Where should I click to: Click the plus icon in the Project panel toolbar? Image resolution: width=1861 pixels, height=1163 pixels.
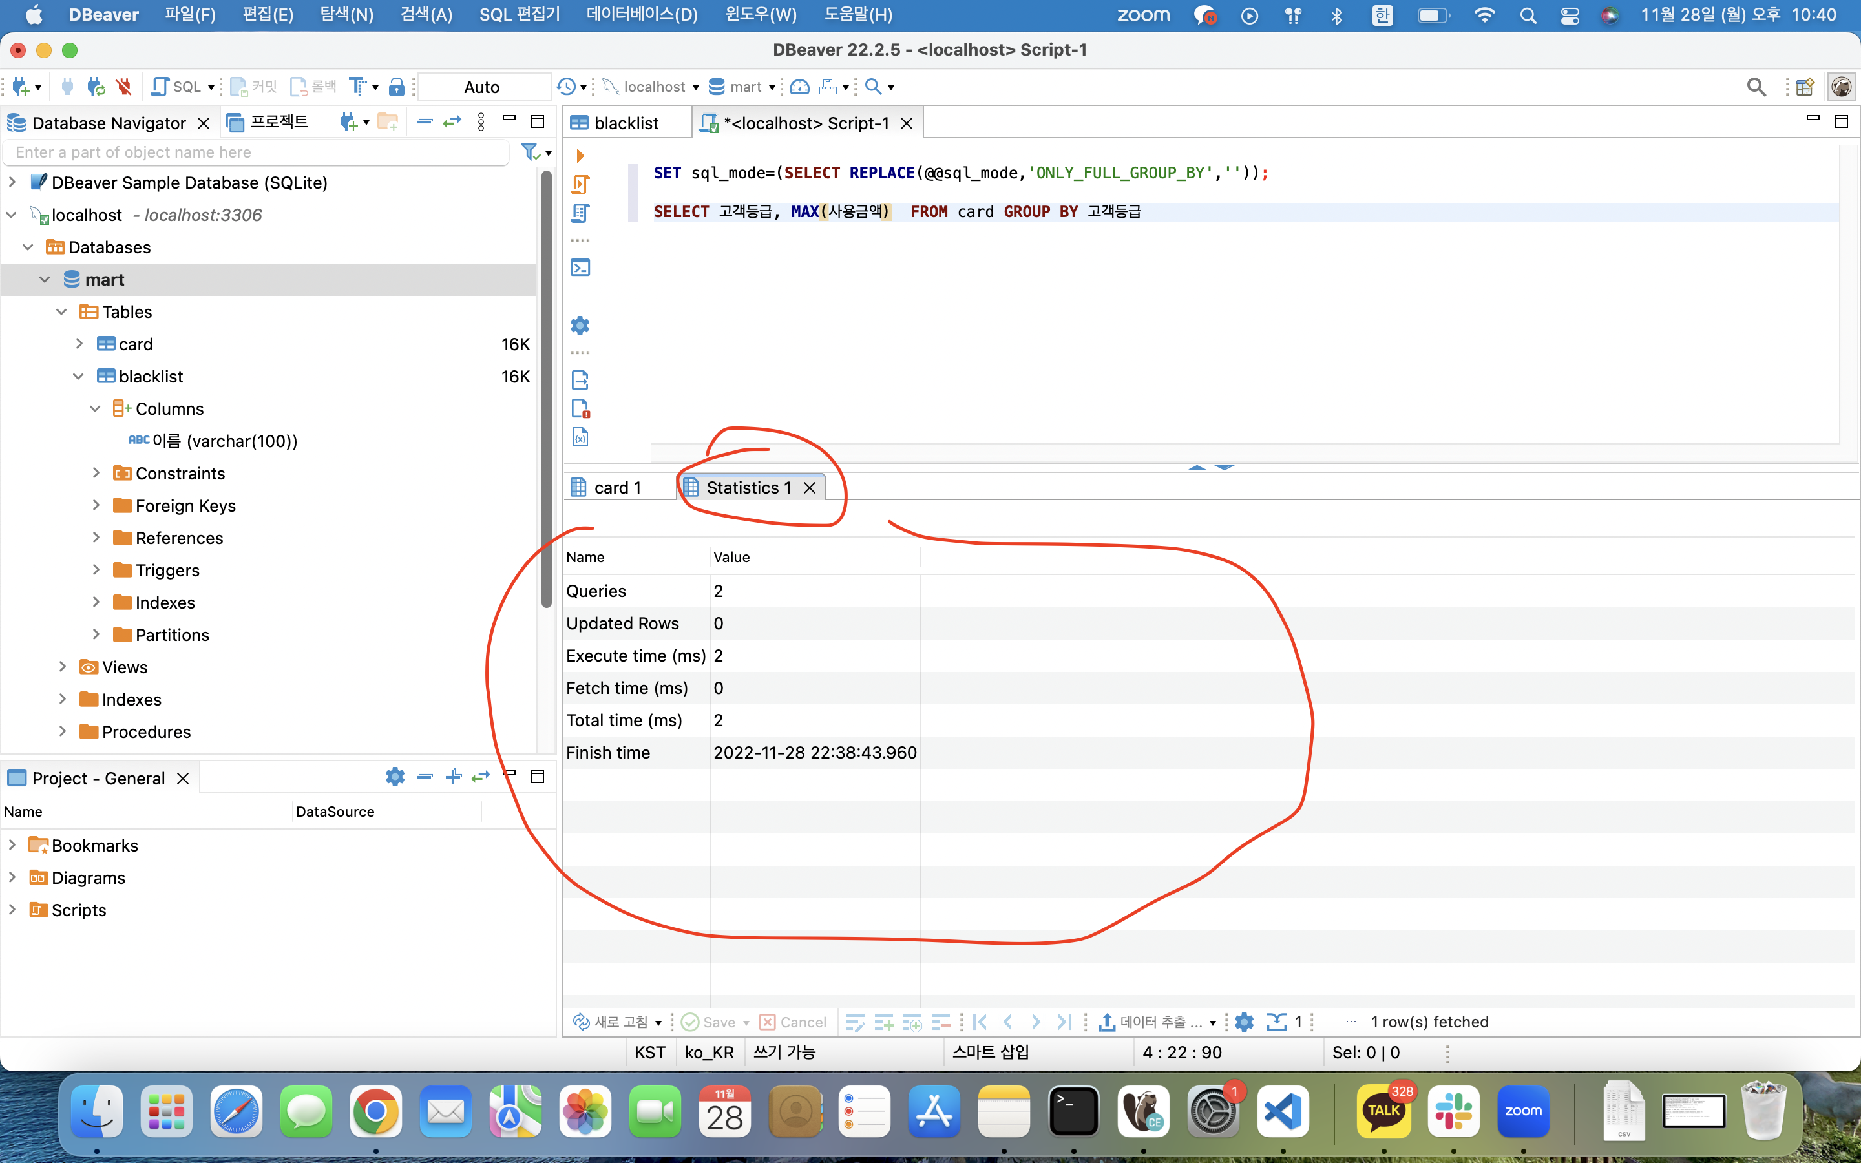454,777
